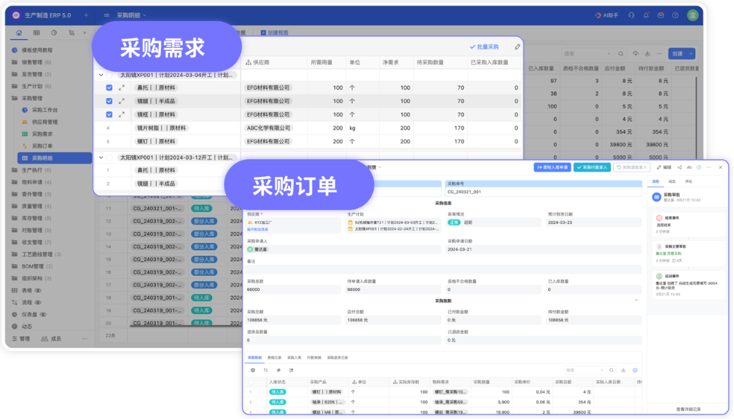This screenshot has width=734, height=419.
Task: Open the workflow tab icon in sidebar header
Action: point(71,33)
